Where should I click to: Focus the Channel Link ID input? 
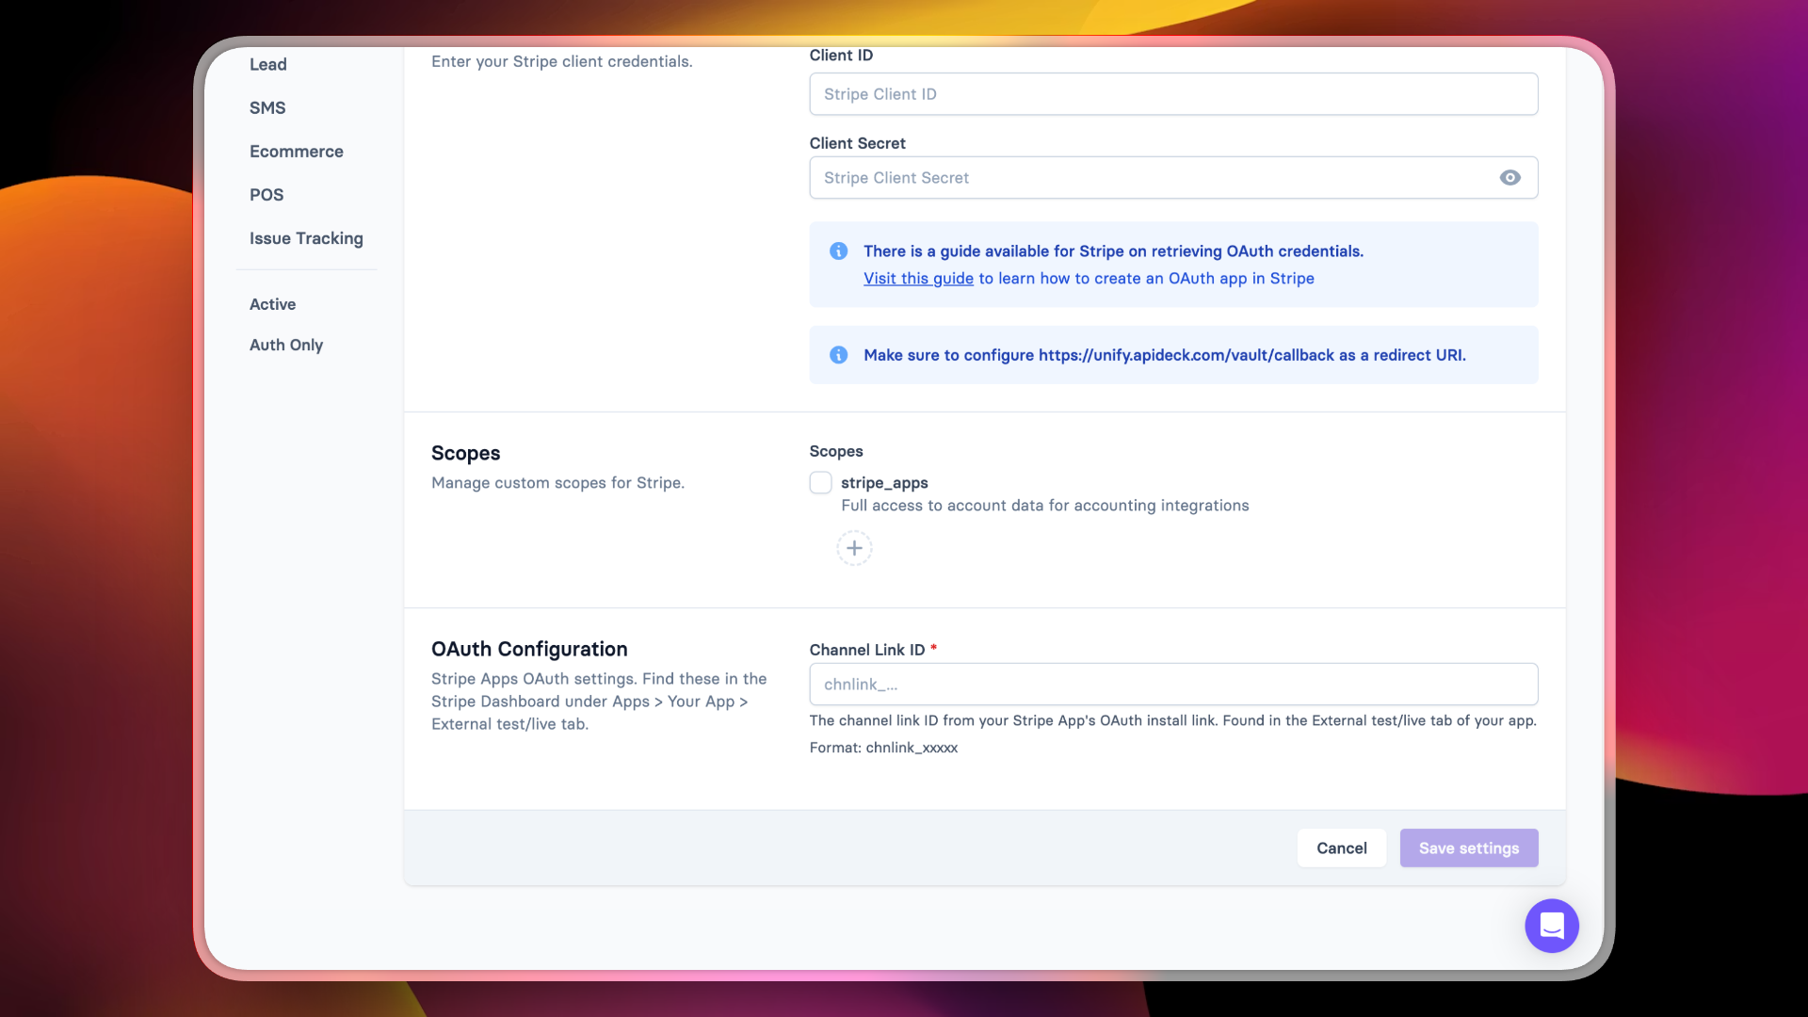[x=1172, y=685]
